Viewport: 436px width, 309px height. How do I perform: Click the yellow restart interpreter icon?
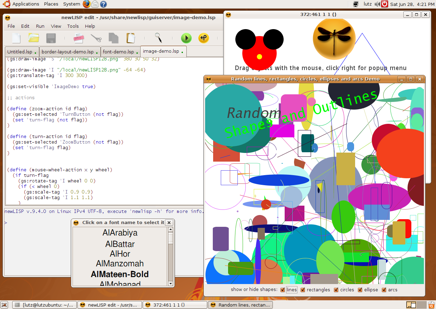pos(204,38)
